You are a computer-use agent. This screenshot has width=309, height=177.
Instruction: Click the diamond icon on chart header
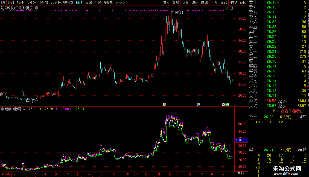[x=227, y=8]
